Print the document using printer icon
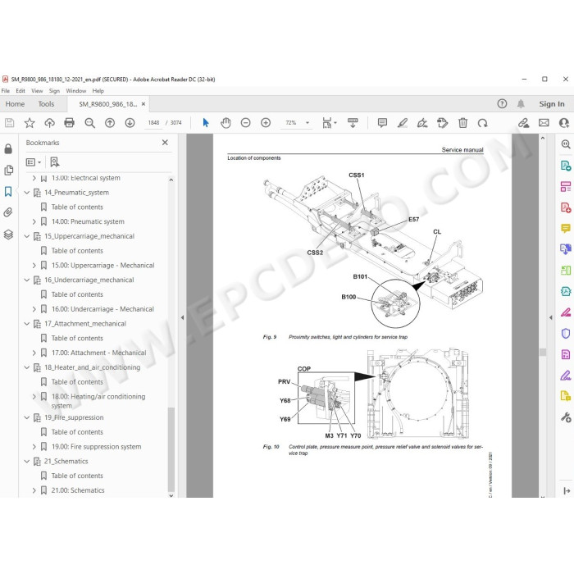This screenshot has height=574, width=574. [x=69, y=123]
